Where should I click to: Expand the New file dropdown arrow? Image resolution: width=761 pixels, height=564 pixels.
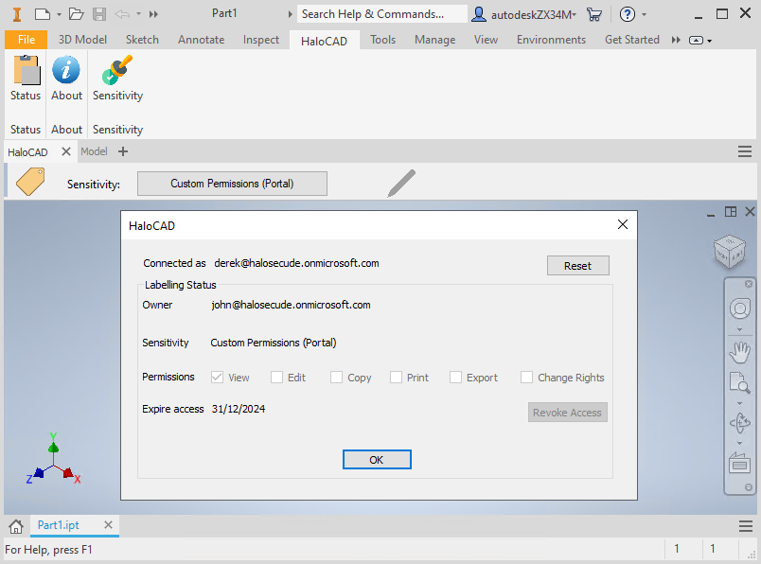58,14
